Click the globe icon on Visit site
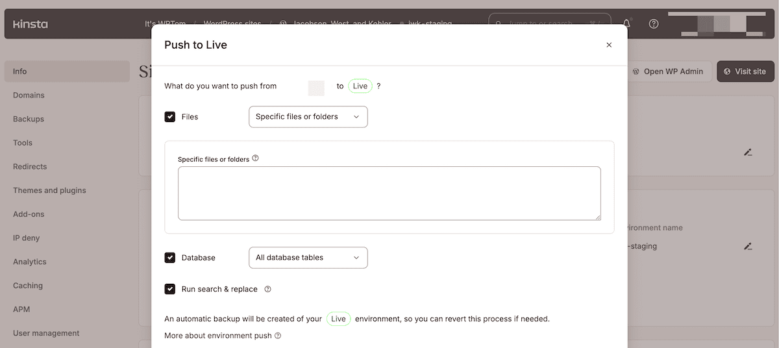The width and height of the screenshot is (779, 348). pyautogui.click(x=727, y=71)
